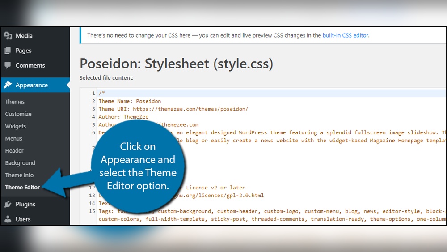
Task: Click 'Author: ThemeZee' code line
Action: click(123, 117)
